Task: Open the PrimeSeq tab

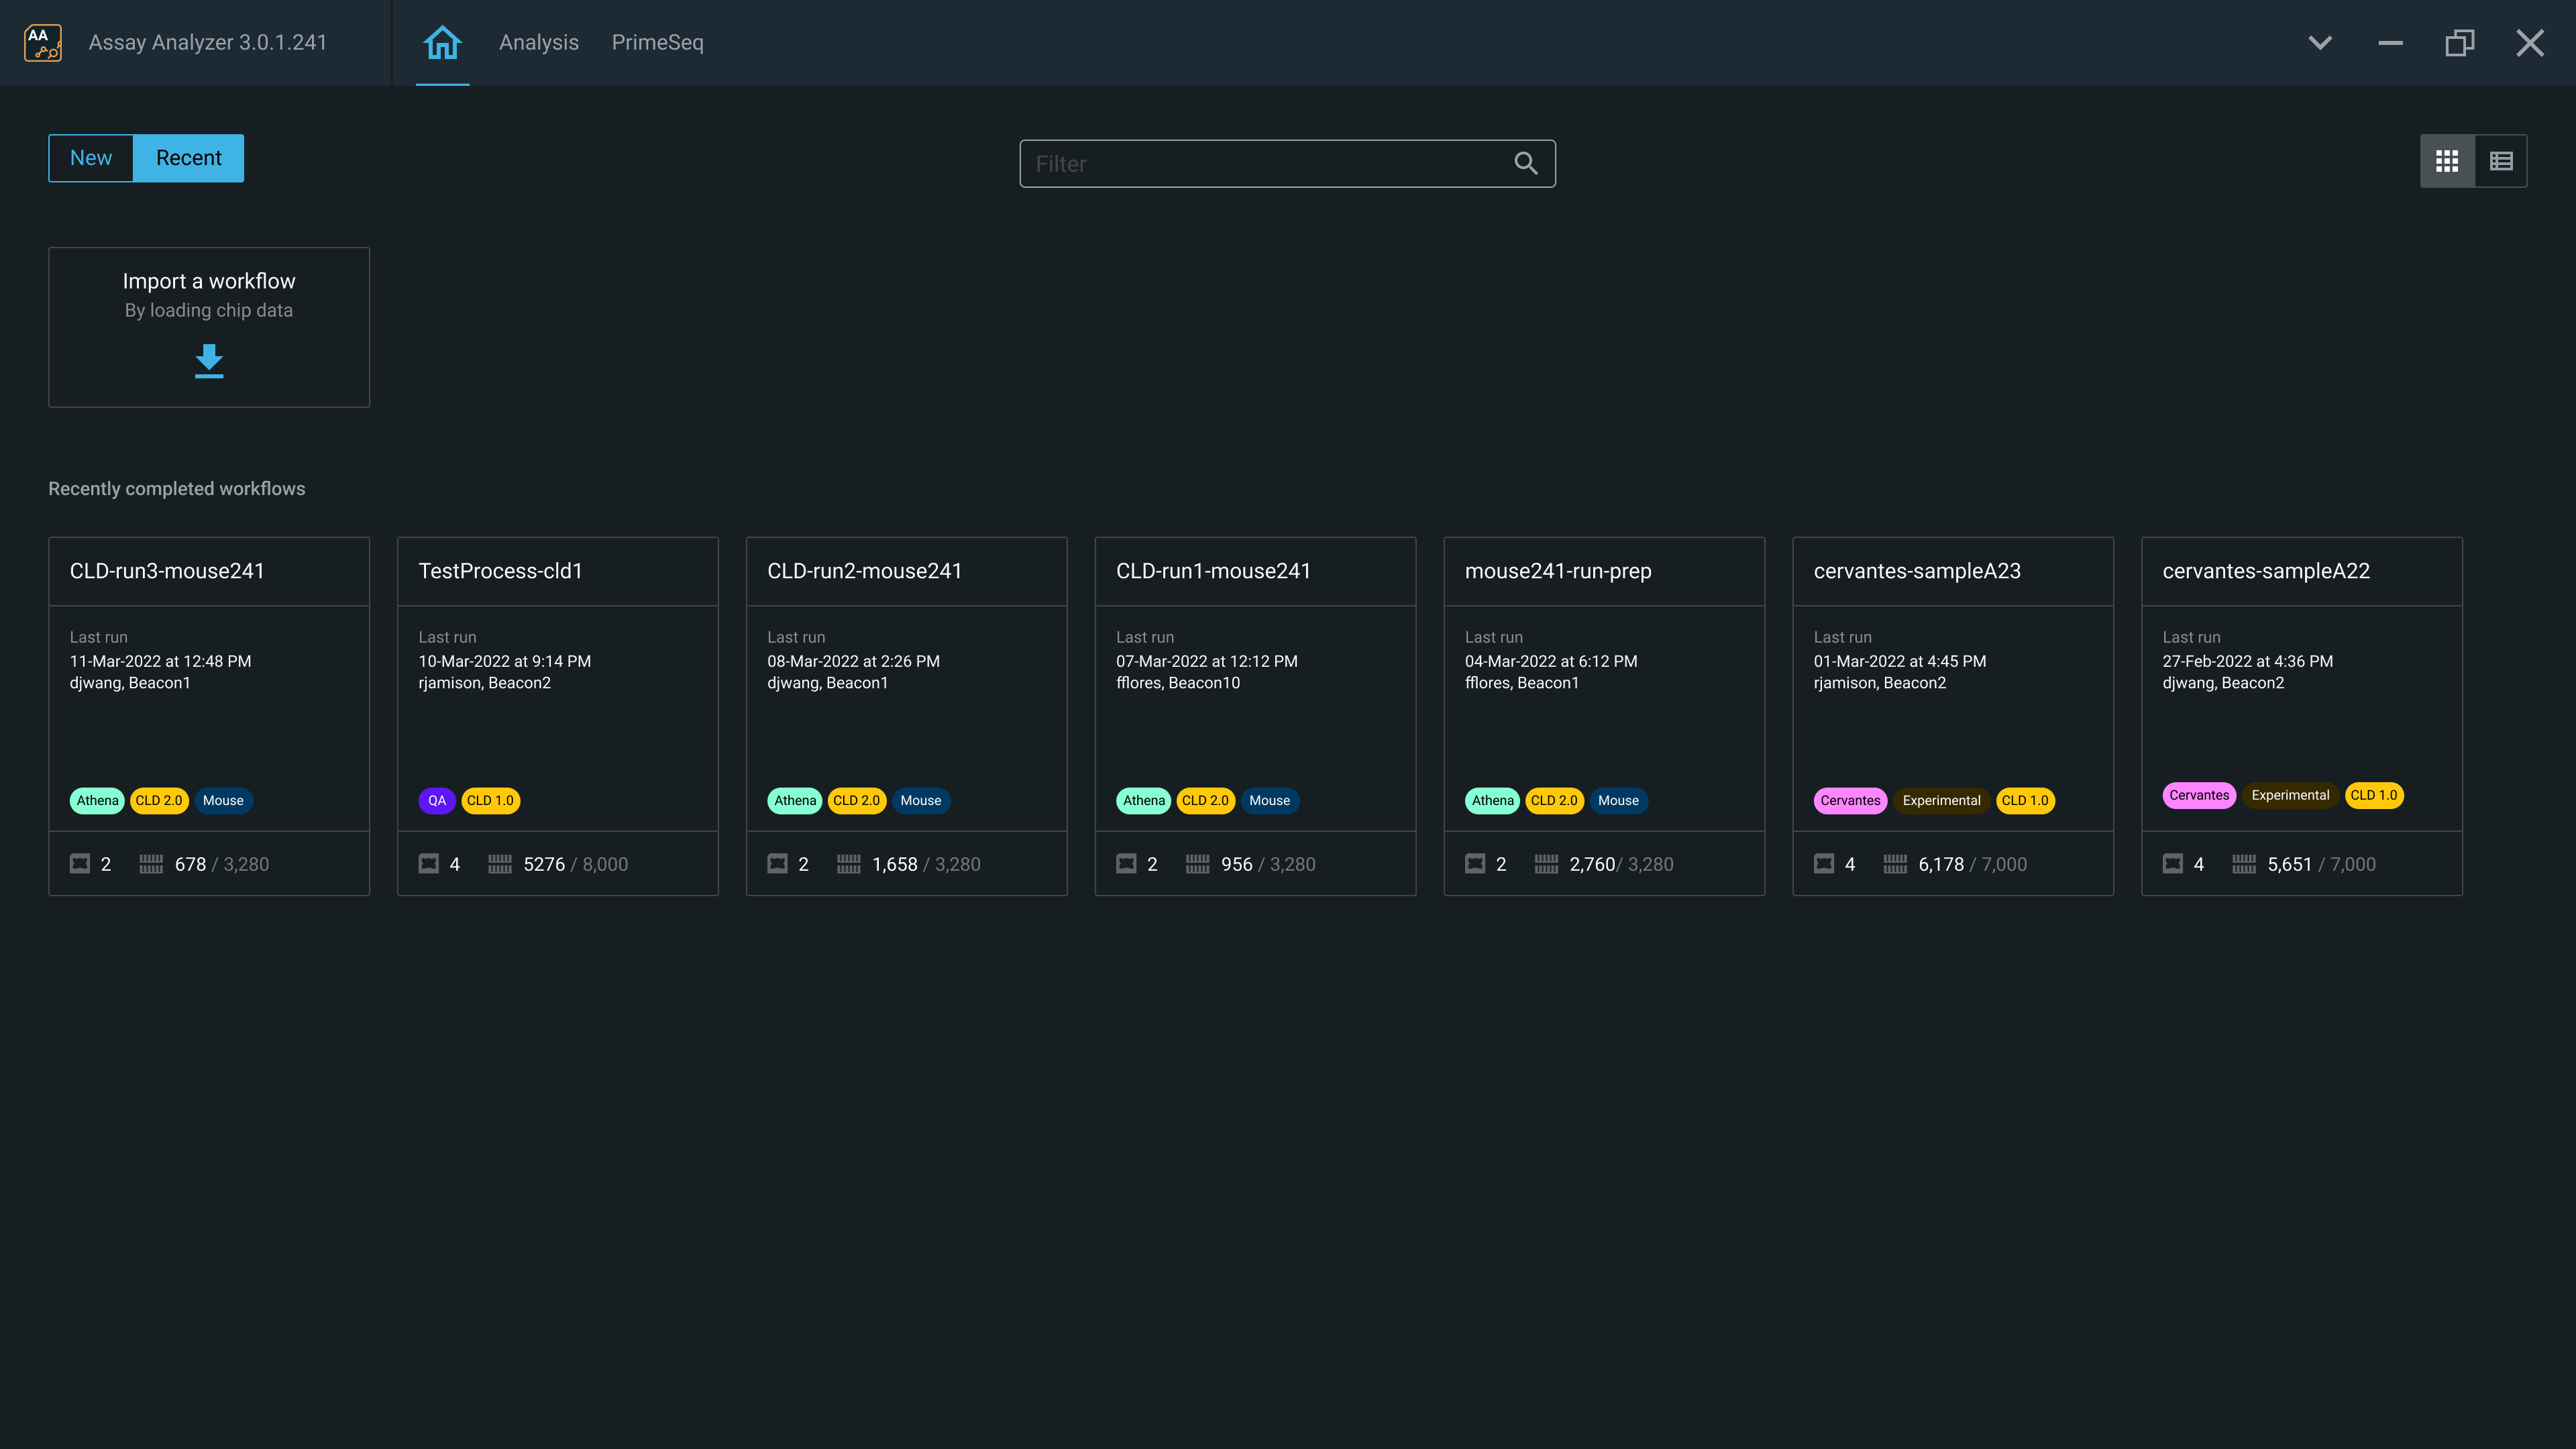Action: pos(657,43)
